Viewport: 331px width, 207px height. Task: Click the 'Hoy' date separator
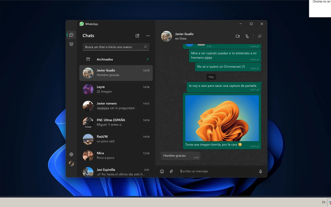coord(211,77)
